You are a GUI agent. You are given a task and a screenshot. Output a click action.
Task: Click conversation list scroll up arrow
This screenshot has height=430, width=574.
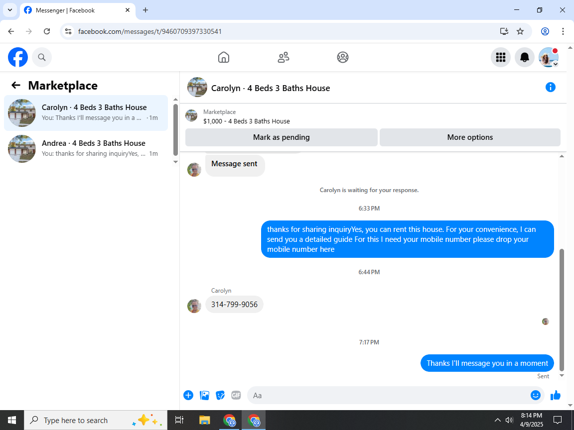coord(175,100)
